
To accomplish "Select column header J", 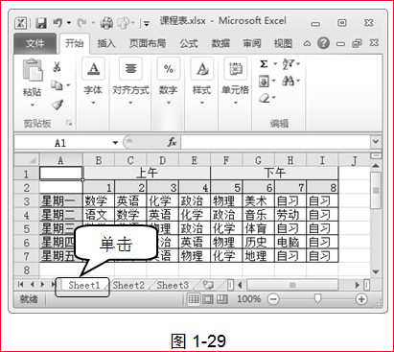I will click(x=354, y=160).
